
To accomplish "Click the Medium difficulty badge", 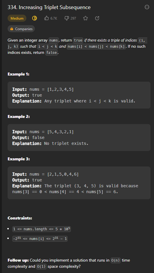I will (x=17, y=18).
